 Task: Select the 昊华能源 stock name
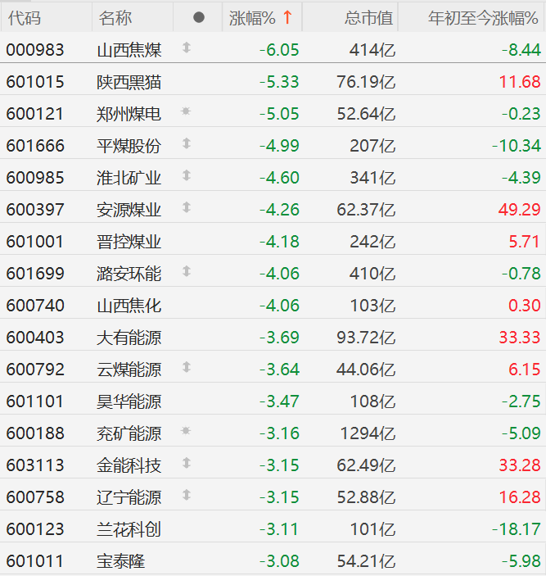tap(129, 401)
